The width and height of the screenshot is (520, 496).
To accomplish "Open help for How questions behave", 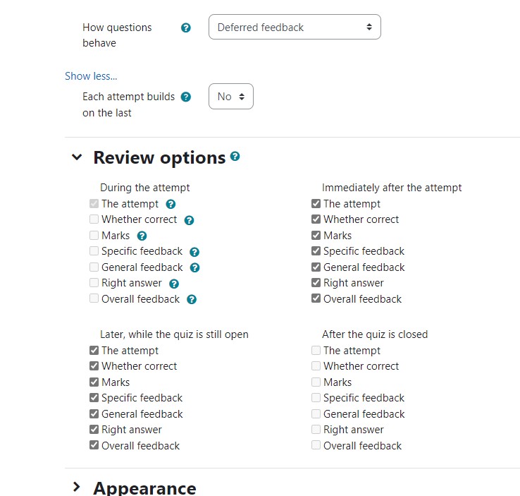I will coord(186,28).
